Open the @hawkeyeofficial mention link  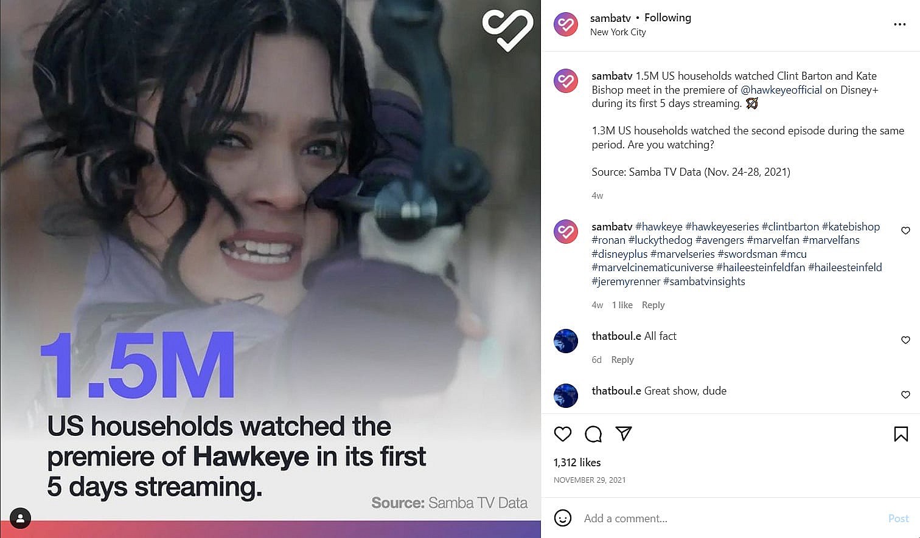pyautogui.click(x=781, y=90)
